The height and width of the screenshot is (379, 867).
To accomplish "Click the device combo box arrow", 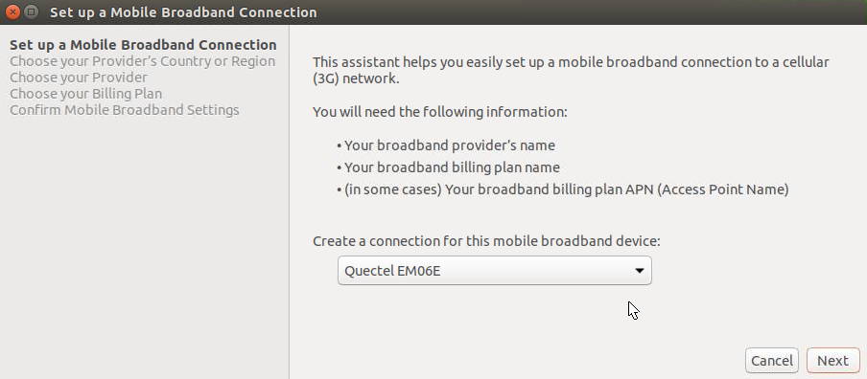I will (639, 271).
